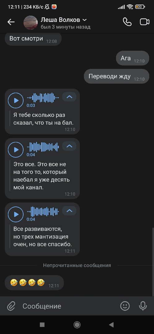
Task: Seek within the 0:03 message waveform
Action: coord(43,98)
